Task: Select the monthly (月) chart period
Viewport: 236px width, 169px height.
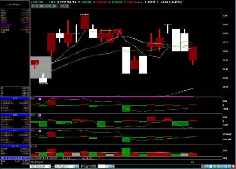Action: coord(67,6)
